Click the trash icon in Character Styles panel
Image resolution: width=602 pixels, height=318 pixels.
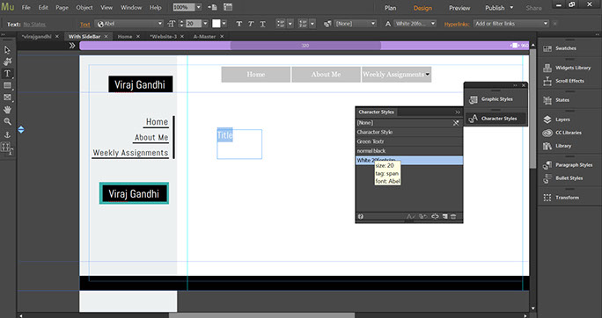pos(453,216)
